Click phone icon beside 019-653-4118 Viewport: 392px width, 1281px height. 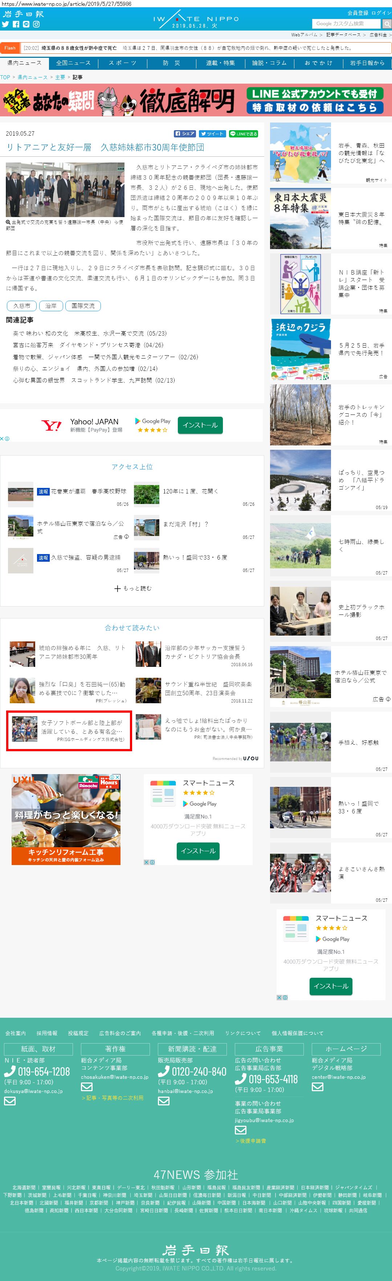tap(241, 1079)
